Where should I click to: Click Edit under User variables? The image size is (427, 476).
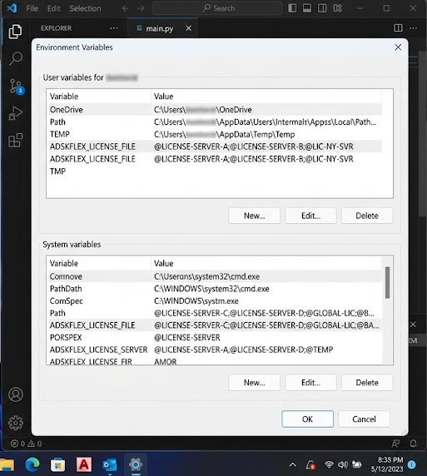(x=310, y=216)
